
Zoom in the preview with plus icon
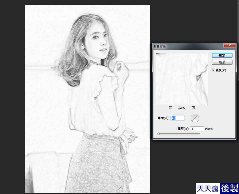[193, 108]
